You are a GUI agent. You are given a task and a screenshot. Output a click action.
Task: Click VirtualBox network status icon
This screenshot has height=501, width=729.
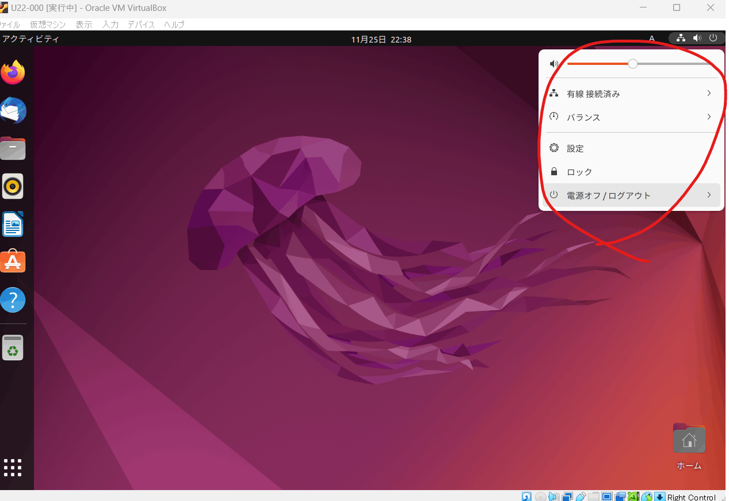tap(567, 496)
